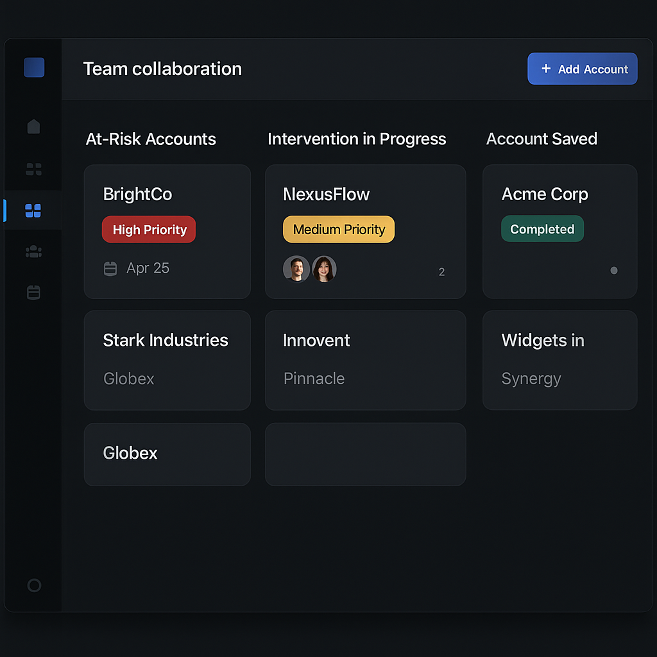The width and height of the screenshot is (657, 657).
Task: Click the female avatar on NexusFlow card
Action: 324,269
